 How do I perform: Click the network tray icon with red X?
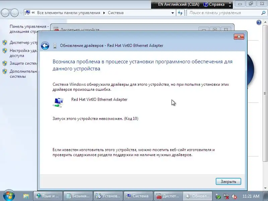(226, 196)
